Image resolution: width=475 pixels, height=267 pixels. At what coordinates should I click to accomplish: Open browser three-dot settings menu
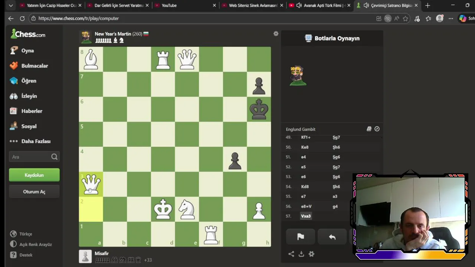coord(451,18)
